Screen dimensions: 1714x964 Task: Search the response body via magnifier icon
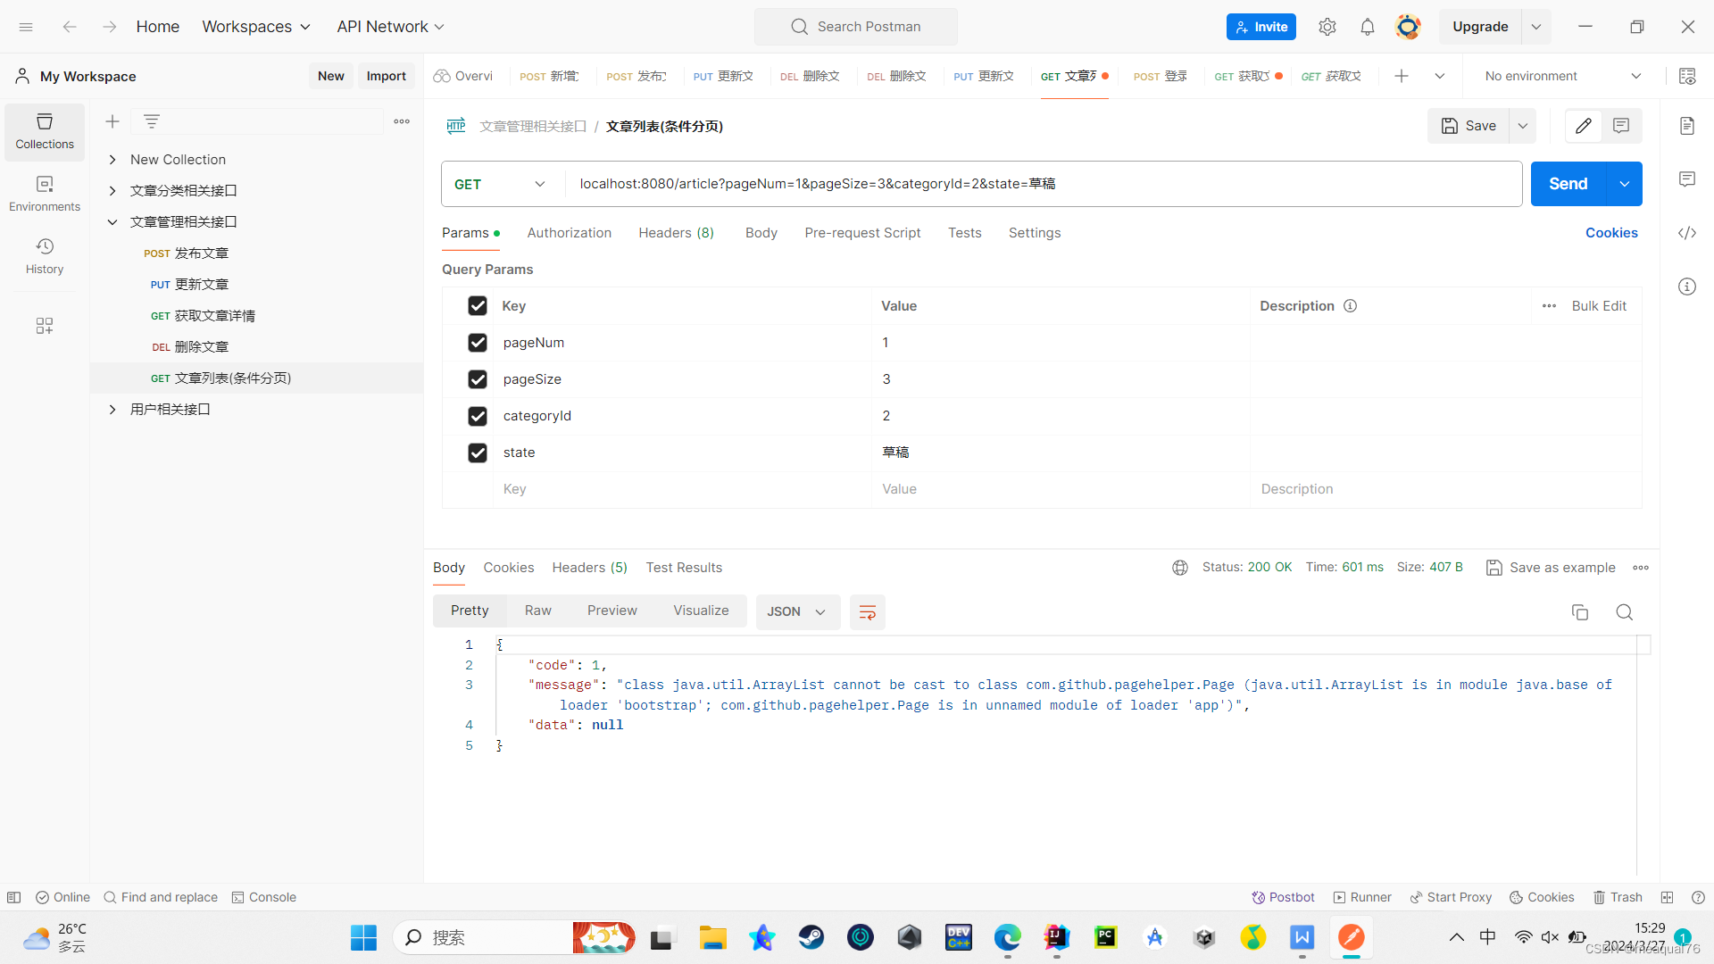[x=1624, y=612]
